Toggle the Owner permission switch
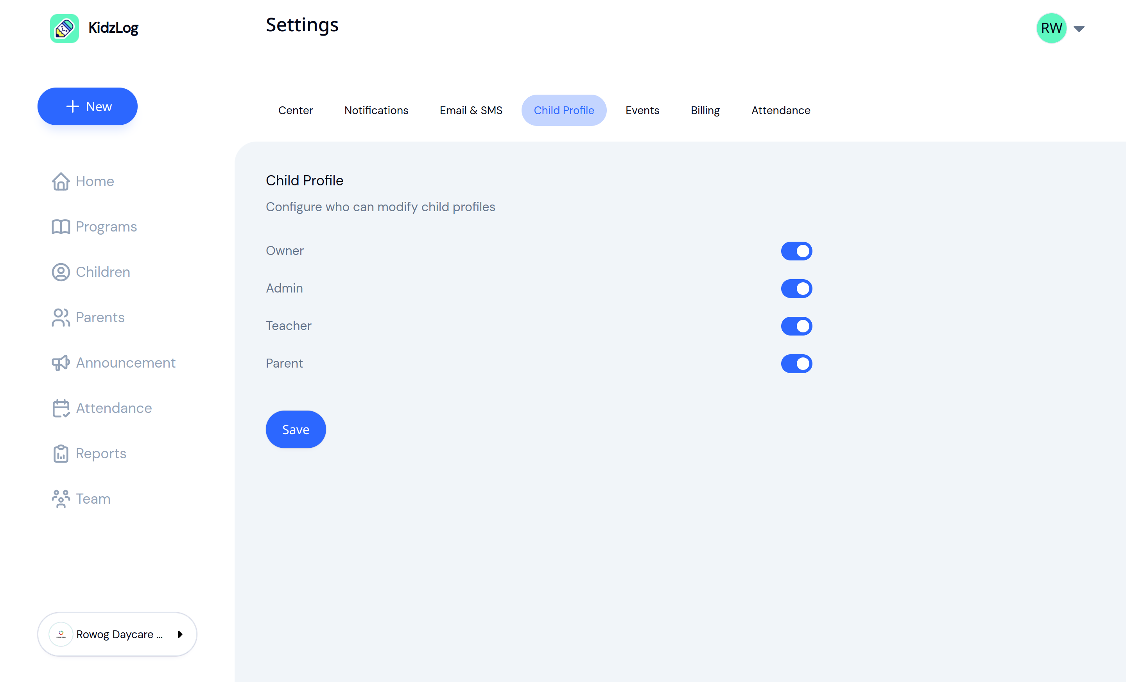Image resolution: width=1126 pixels, height=682 pixels. 796,251
